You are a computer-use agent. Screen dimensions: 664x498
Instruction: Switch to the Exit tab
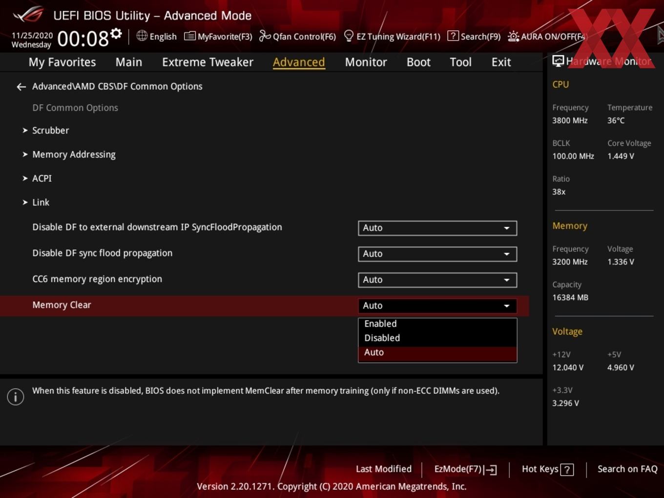pos(501,62)
